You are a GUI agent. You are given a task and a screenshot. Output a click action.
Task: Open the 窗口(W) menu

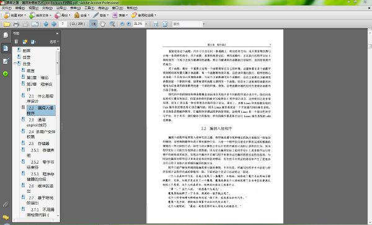coord(117,8)
